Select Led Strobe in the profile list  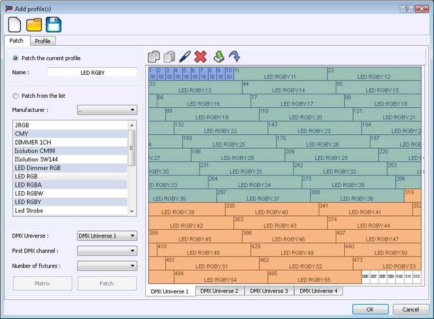point(70,211)
